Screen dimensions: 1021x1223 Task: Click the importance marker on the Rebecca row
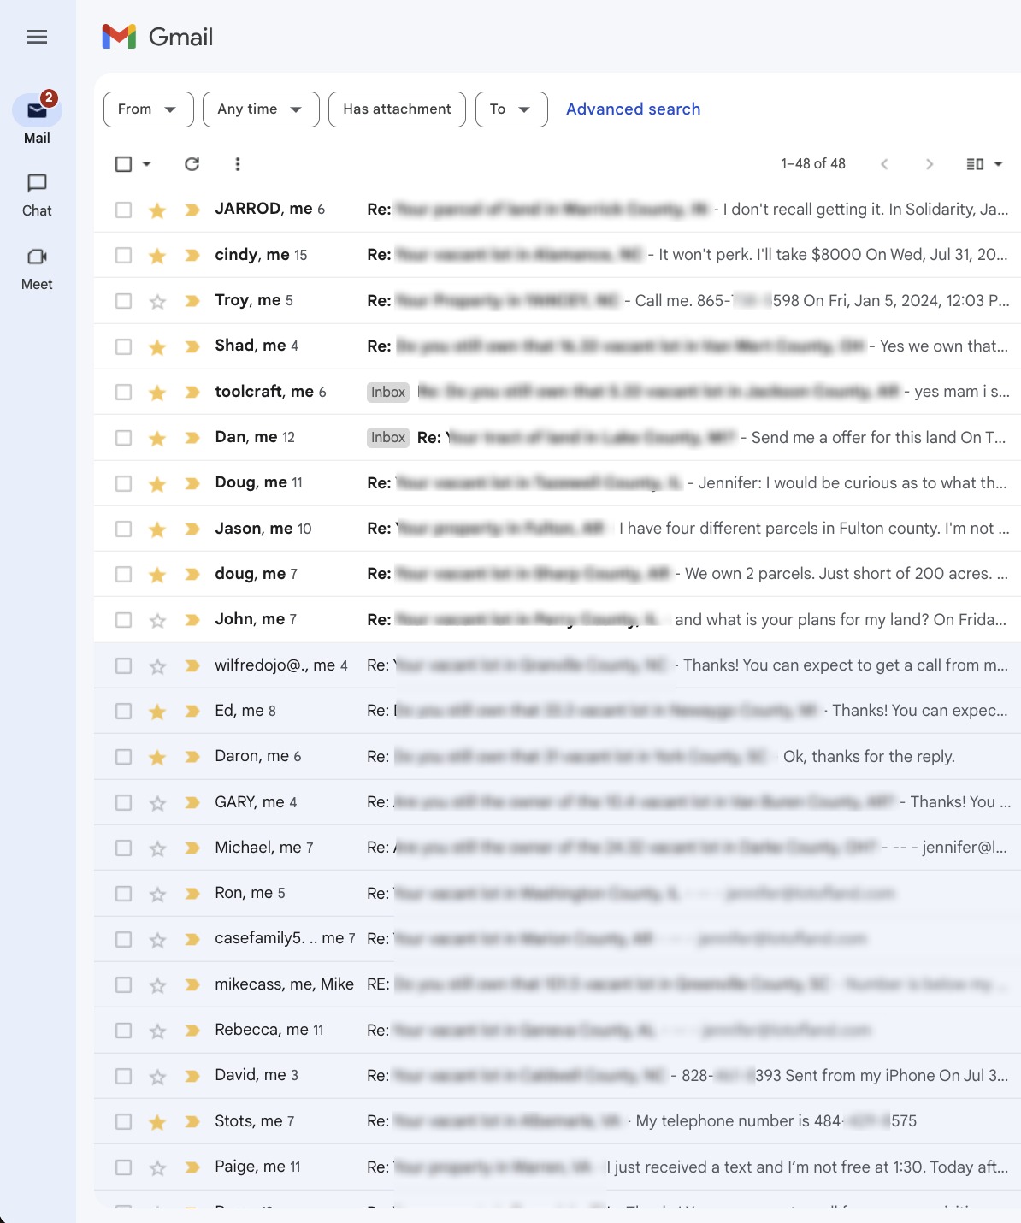[x=192, y=1031]
